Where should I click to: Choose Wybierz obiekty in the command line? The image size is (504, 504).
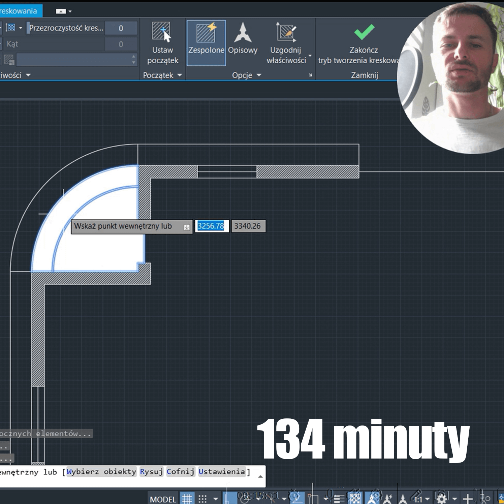coord(101,472)
